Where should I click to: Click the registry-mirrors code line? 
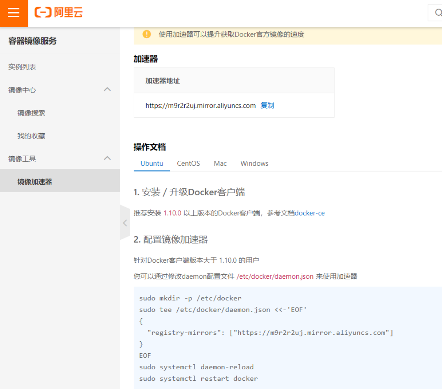(x=270, y=333)
